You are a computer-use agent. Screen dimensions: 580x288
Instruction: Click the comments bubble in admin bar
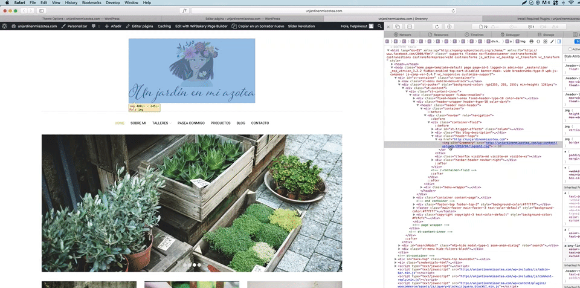point(96,26)
